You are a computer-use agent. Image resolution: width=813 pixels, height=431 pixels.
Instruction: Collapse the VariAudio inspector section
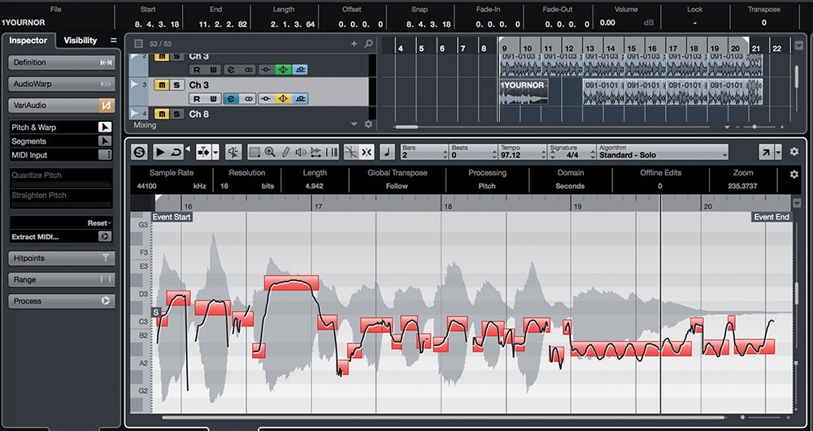click(54, 106)
